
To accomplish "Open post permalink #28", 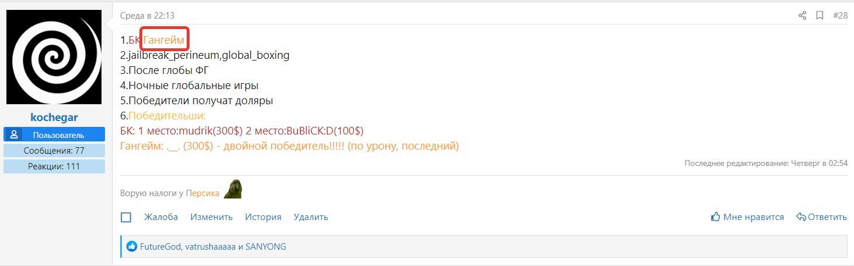I will (x=840, y=16).
